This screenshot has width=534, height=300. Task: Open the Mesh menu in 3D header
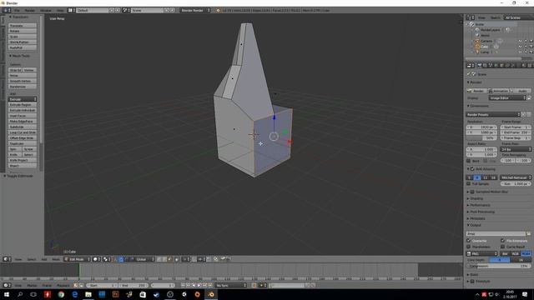[x=56, y=259]
